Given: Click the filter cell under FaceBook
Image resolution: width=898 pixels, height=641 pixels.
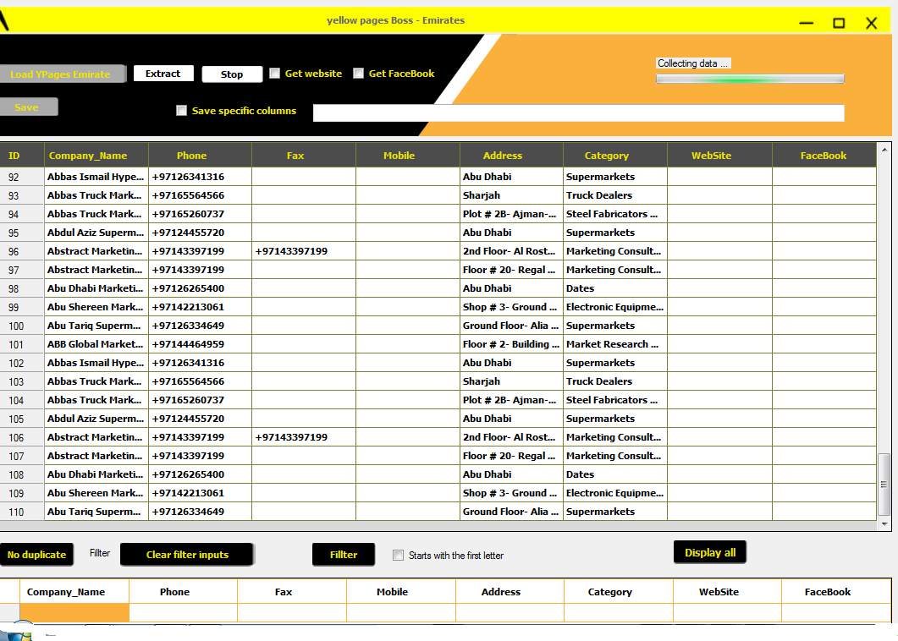Looking at the screenshot, I should (836, 612).
